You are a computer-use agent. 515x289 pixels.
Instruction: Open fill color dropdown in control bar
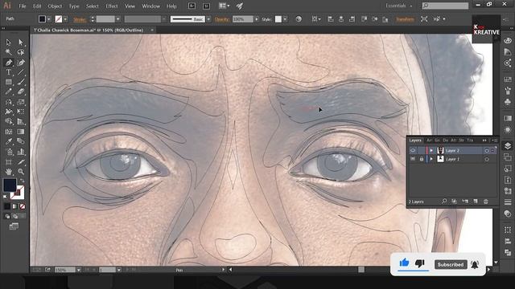[48, 19]
